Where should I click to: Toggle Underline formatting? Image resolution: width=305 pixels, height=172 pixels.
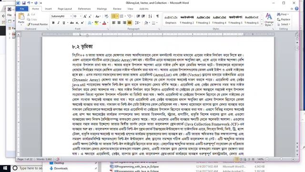tap(63, 23)
